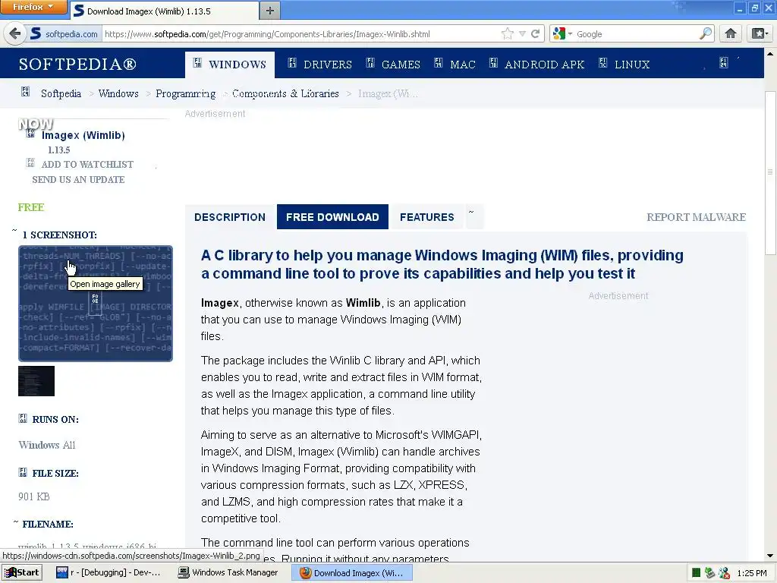Open the Firefox application menu
Image resolution: width=777 pixels, height=583 pixels.
click(33, 7)
